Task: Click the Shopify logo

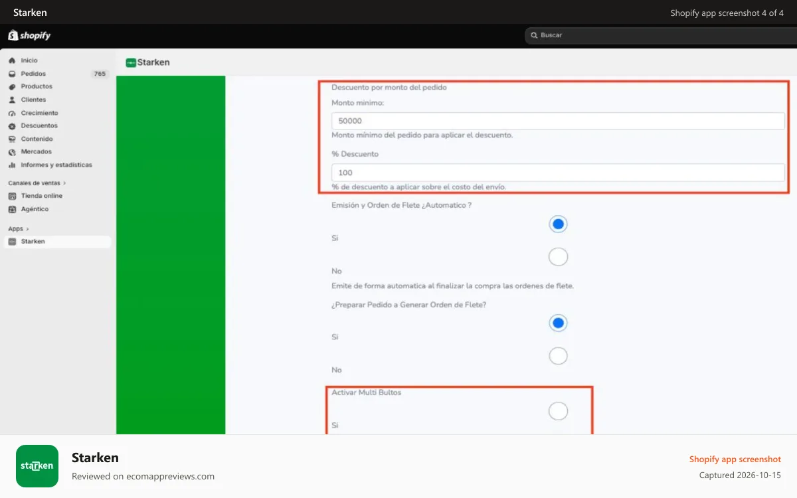Action: point(29,36)
